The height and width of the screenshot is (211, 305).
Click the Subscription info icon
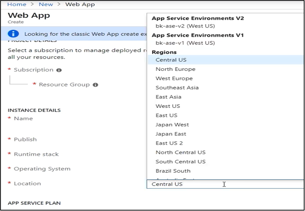pyautogui.click(x=59, y=70)
